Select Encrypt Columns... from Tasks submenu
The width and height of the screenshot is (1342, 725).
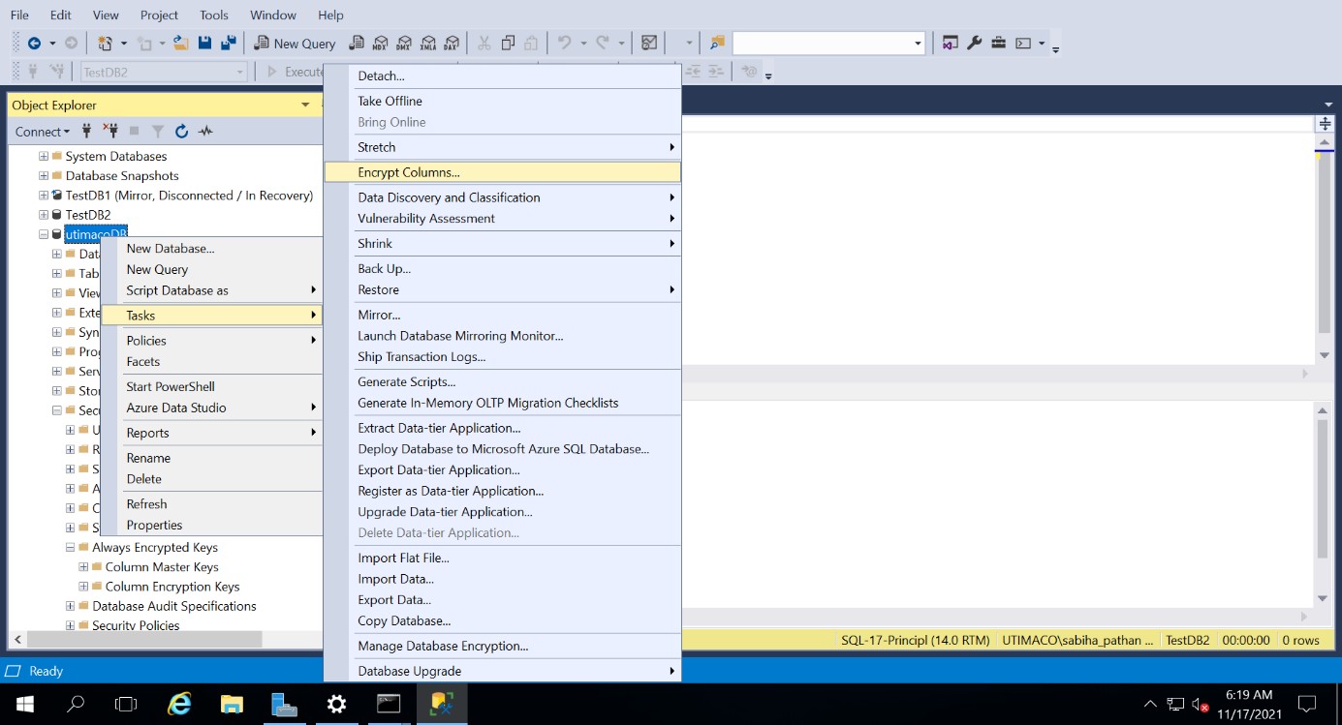click(502, 172)
